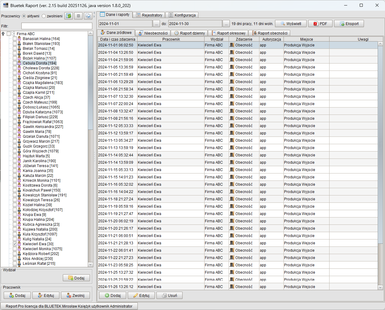Click into the Filtr text field
Image resolution: width=385 pixels, height=310 pixels.
click(57, 26)
